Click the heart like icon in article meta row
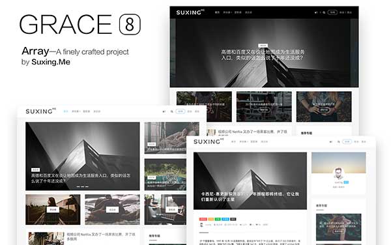The width and height of the screenshot is (391, 245). pos(257,225)
